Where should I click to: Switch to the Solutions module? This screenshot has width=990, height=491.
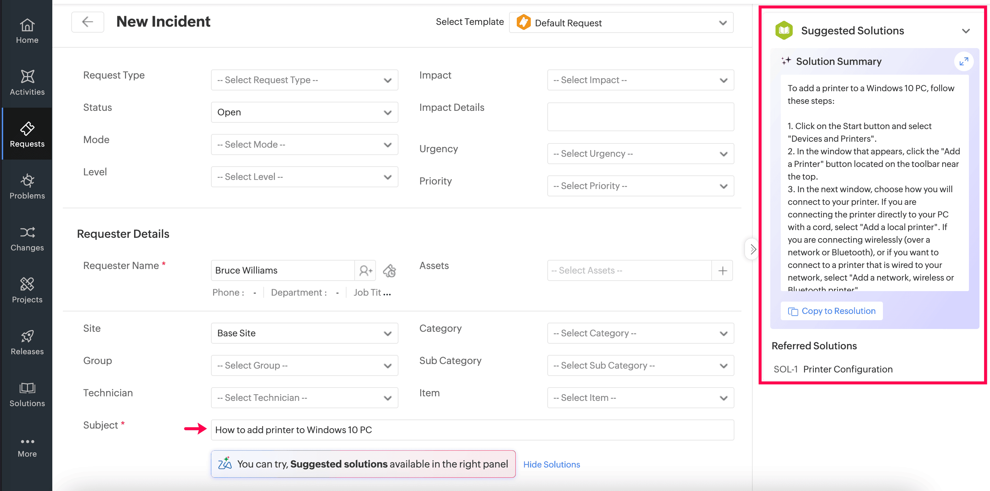point(27,394)
